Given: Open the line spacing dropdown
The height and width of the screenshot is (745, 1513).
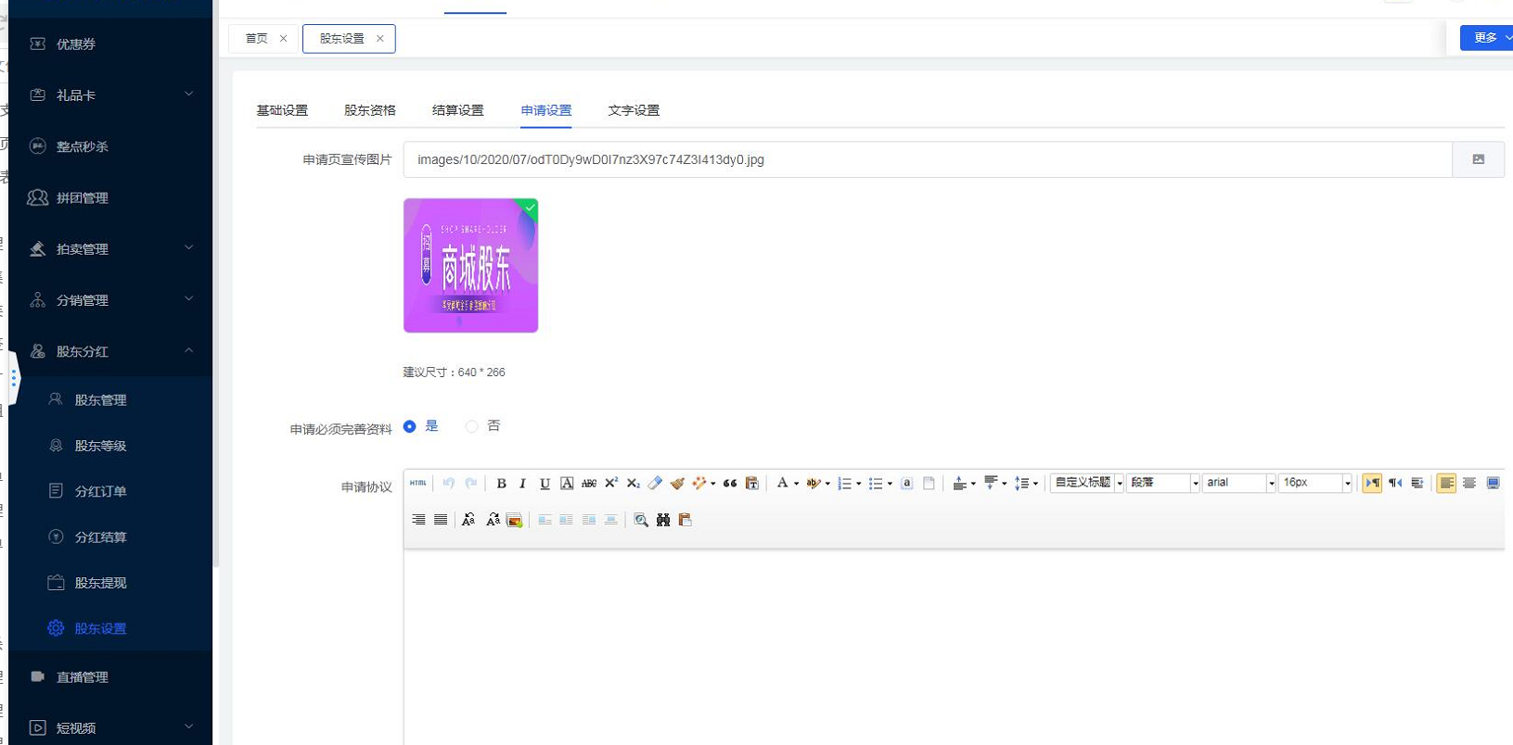Looking at the screenshot, I should 1035,484.
